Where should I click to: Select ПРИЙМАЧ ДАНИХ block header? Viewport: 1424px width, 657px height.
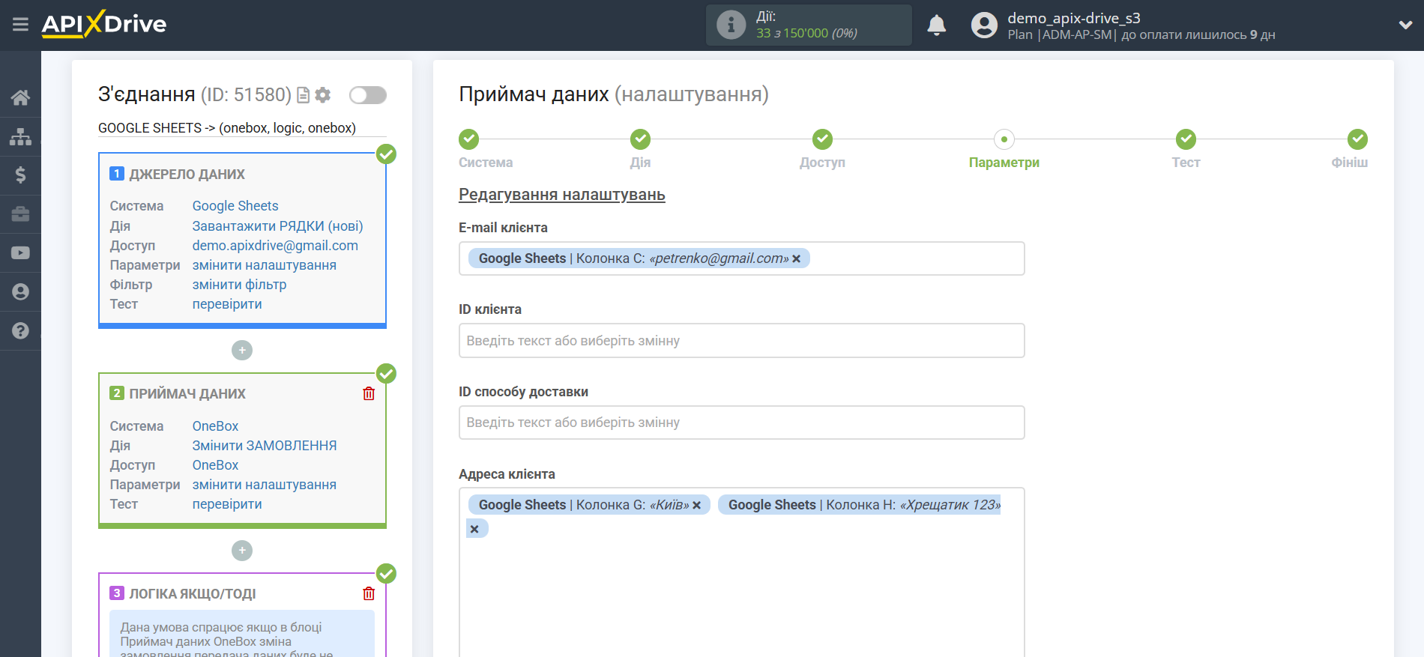187,393
